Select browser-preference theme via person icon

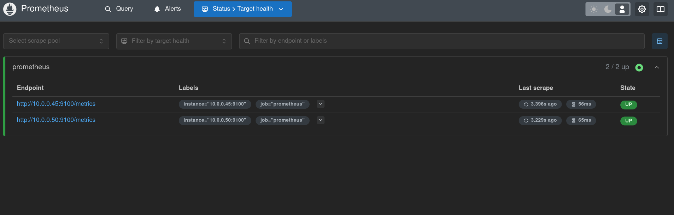click(x=622, y=9)
